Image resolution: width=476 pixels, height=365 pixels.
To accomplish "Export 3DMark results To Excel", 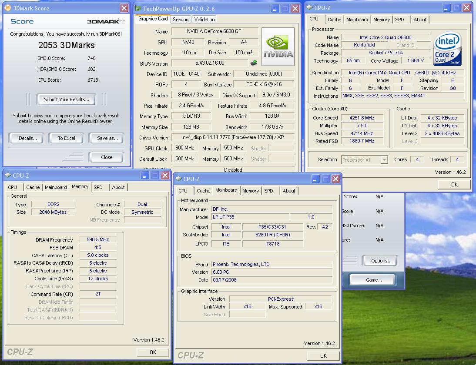I will click(x=67, y=138).
